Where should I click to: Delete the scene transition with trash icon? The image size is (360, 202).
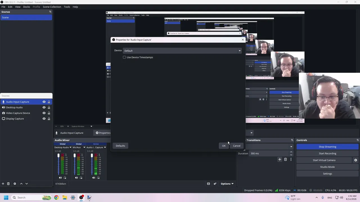click(x=285, y=160)
